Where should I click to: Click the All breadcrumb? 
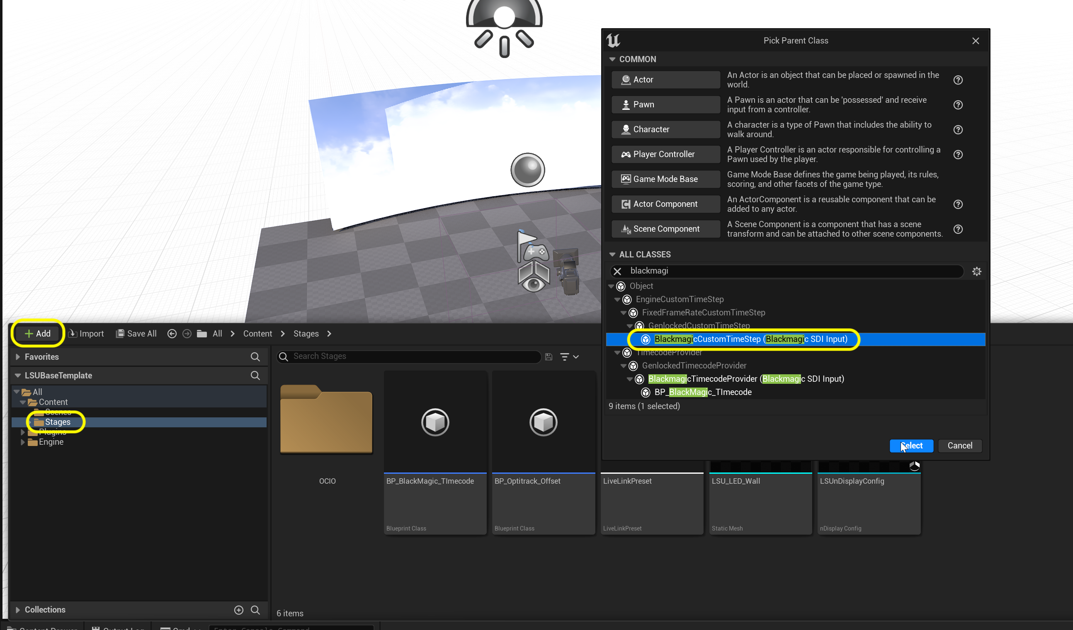click(x=217, y=334)
